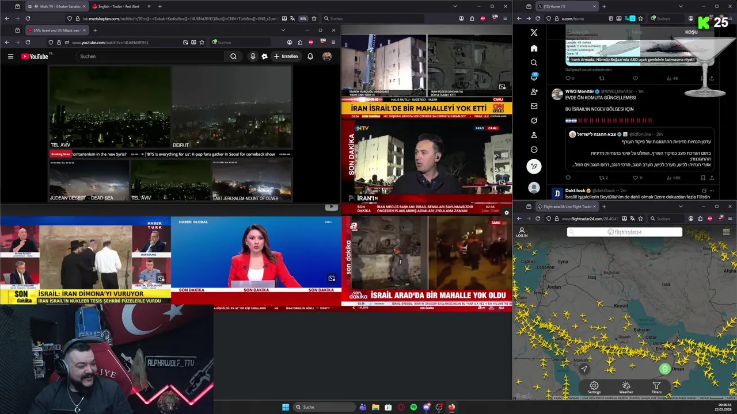
Task: Open the tab list dropdown in the YouTube window
Action: 283,30
